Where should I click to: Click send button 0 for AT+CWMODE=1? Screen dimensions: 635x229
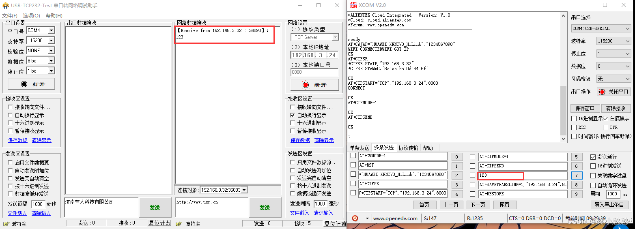click(456, 157)
